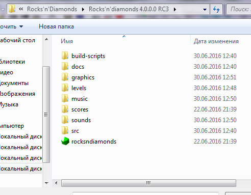This screenshot has height=195, width=251.
Task: Sort by Дата изменения column header
Action: tap(216, 41)
